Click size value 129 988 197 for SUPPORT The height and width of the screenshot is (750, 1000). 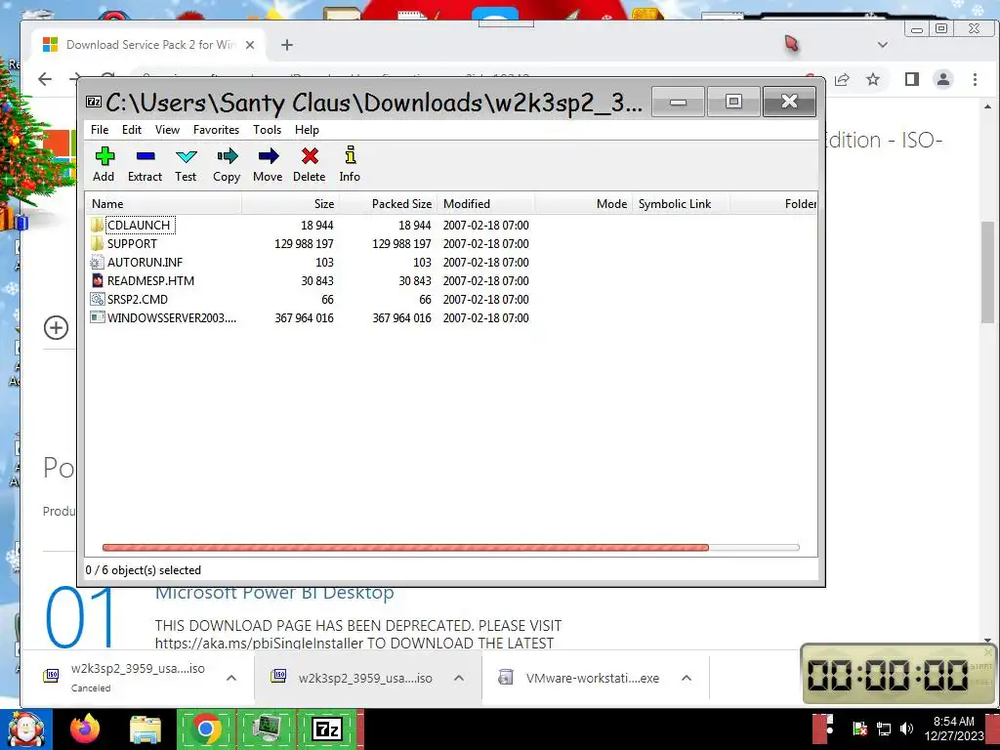coord(304,243)
